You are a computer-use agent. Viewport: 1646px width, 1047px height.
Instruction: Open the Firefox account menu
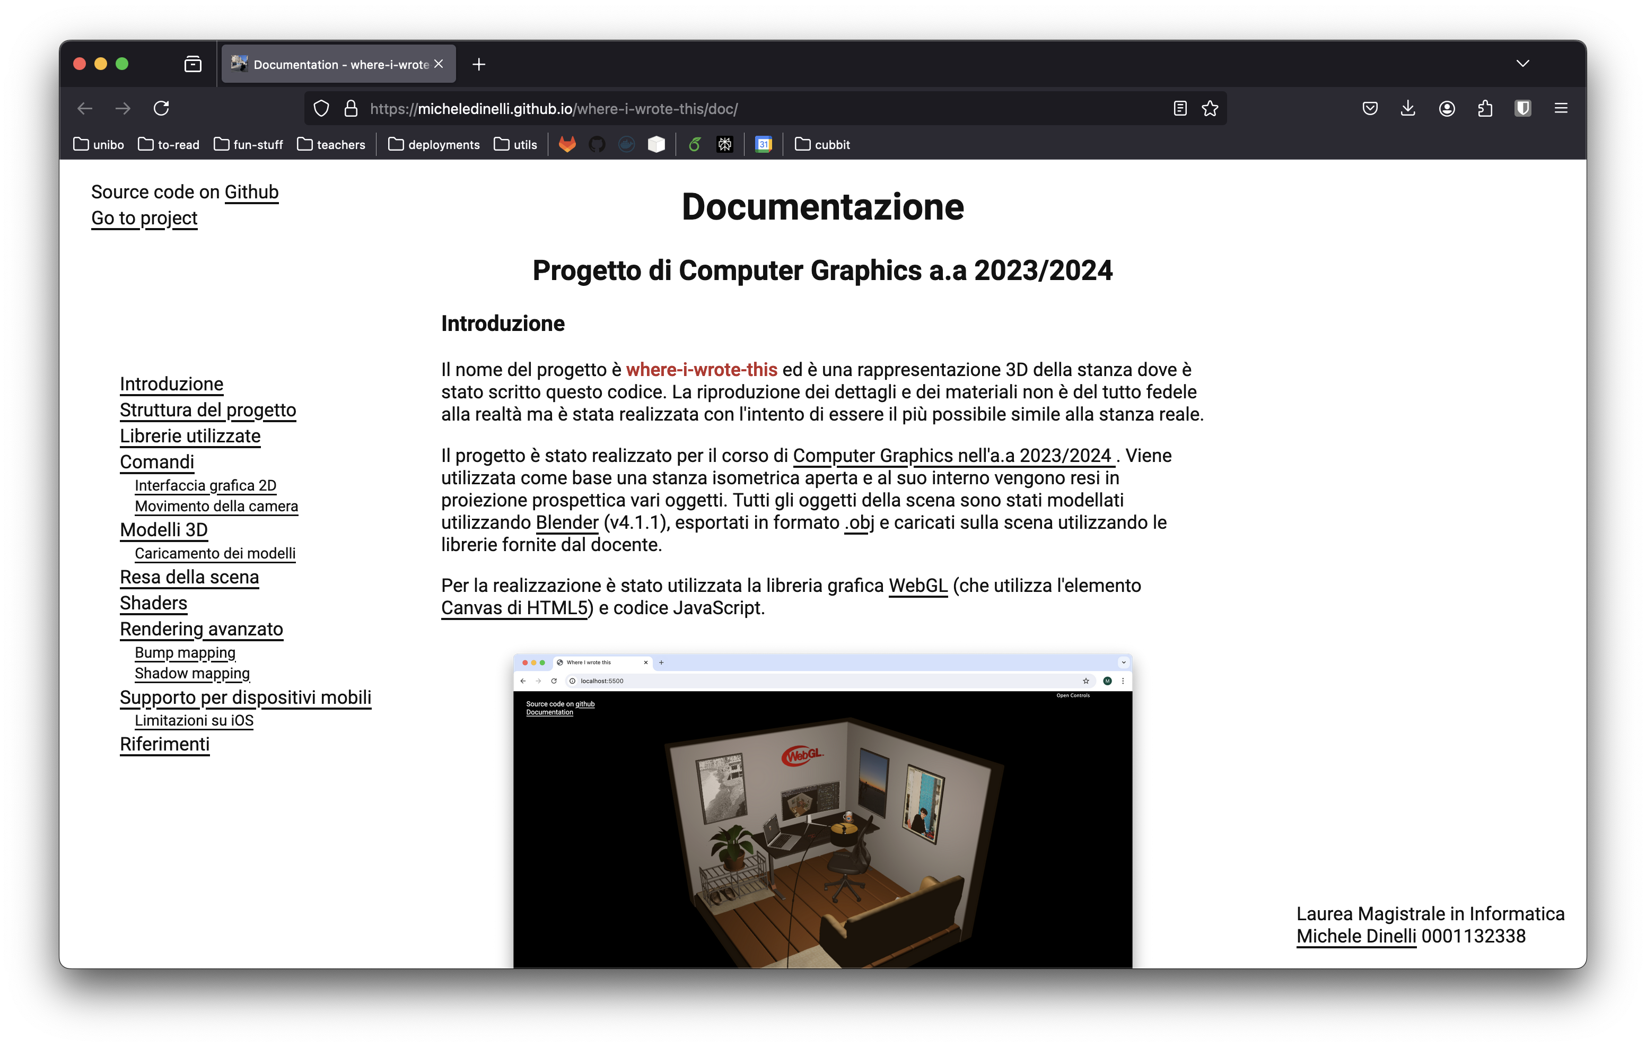[1447, 108]
